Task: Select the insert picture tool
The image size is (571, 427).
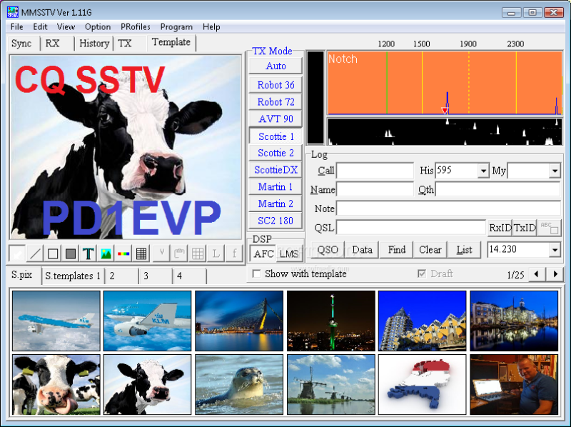Action: click(106, 253)
